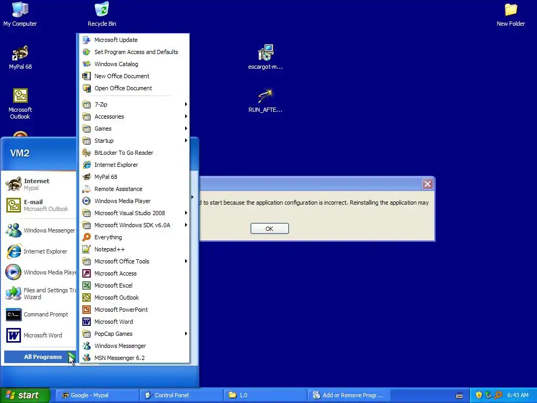Expand the Games submenu
This screenshot has width=537, height=403.
(134, 129)
